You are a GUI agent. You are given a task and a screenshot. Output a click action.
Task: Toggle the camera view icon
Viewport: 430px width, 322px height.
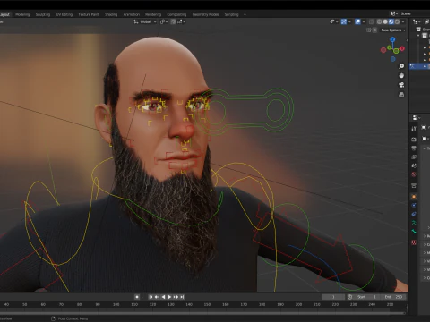401,85
